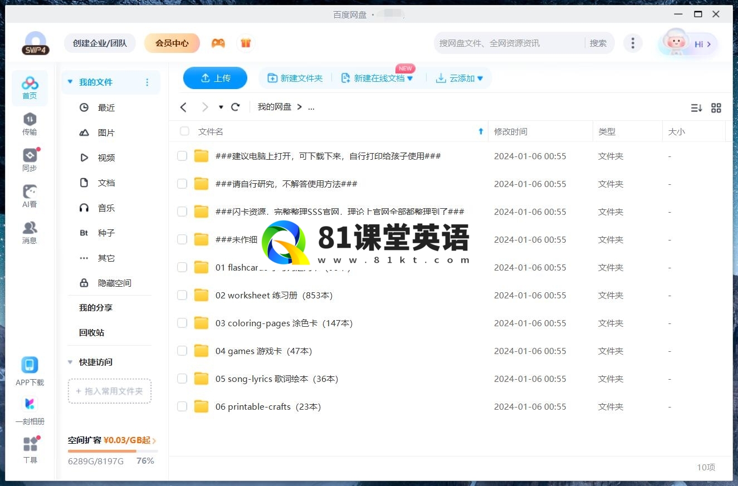Open the 会员中心 button
Viewport: 738px width, 486px height.
(172, 43)
